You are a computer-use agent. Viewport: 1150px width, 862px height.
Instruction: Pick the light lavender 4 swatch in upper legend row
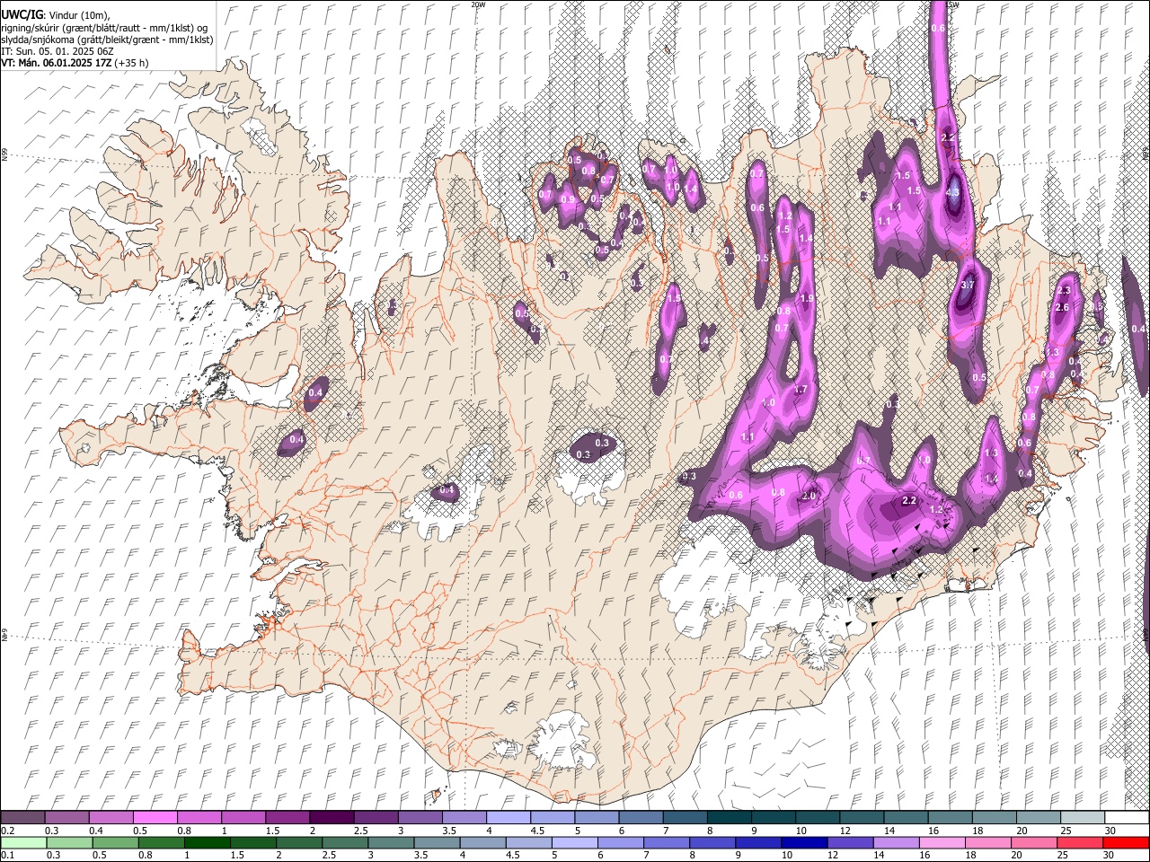(x=507, y=818)
